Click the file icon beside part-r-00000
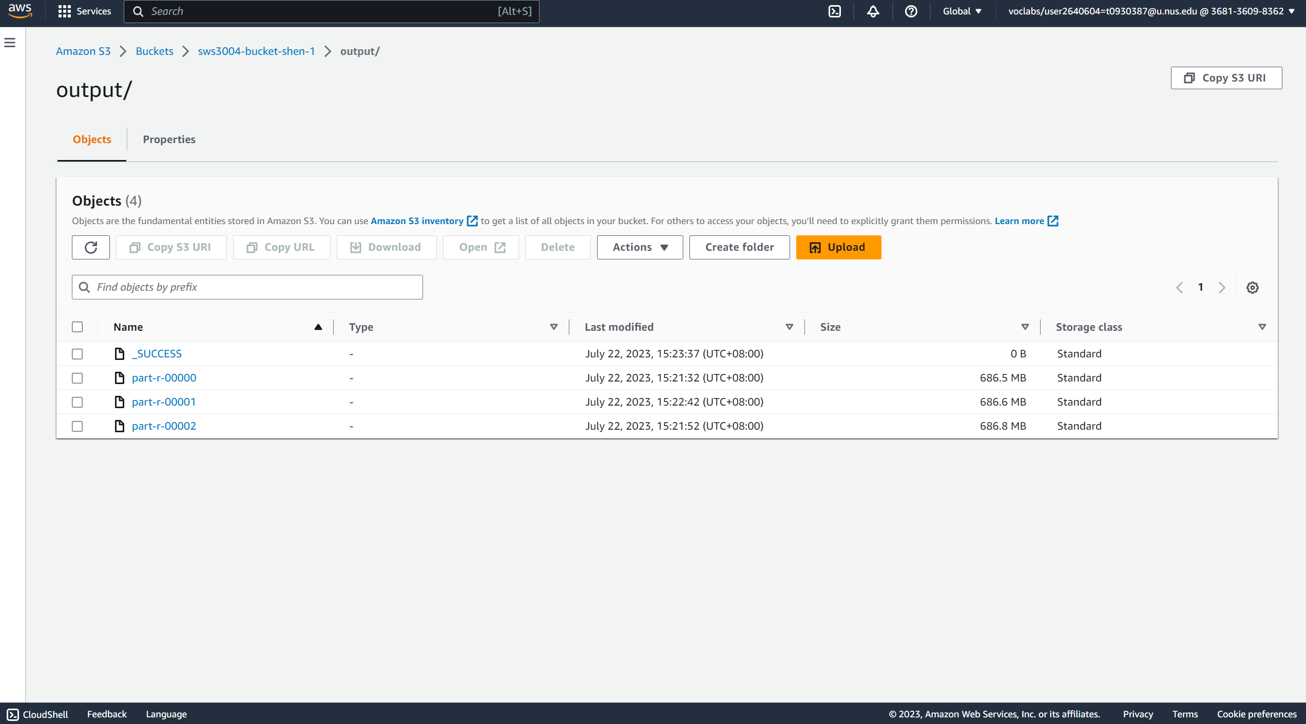This screenshot has width=1306, height=724. 120,378
